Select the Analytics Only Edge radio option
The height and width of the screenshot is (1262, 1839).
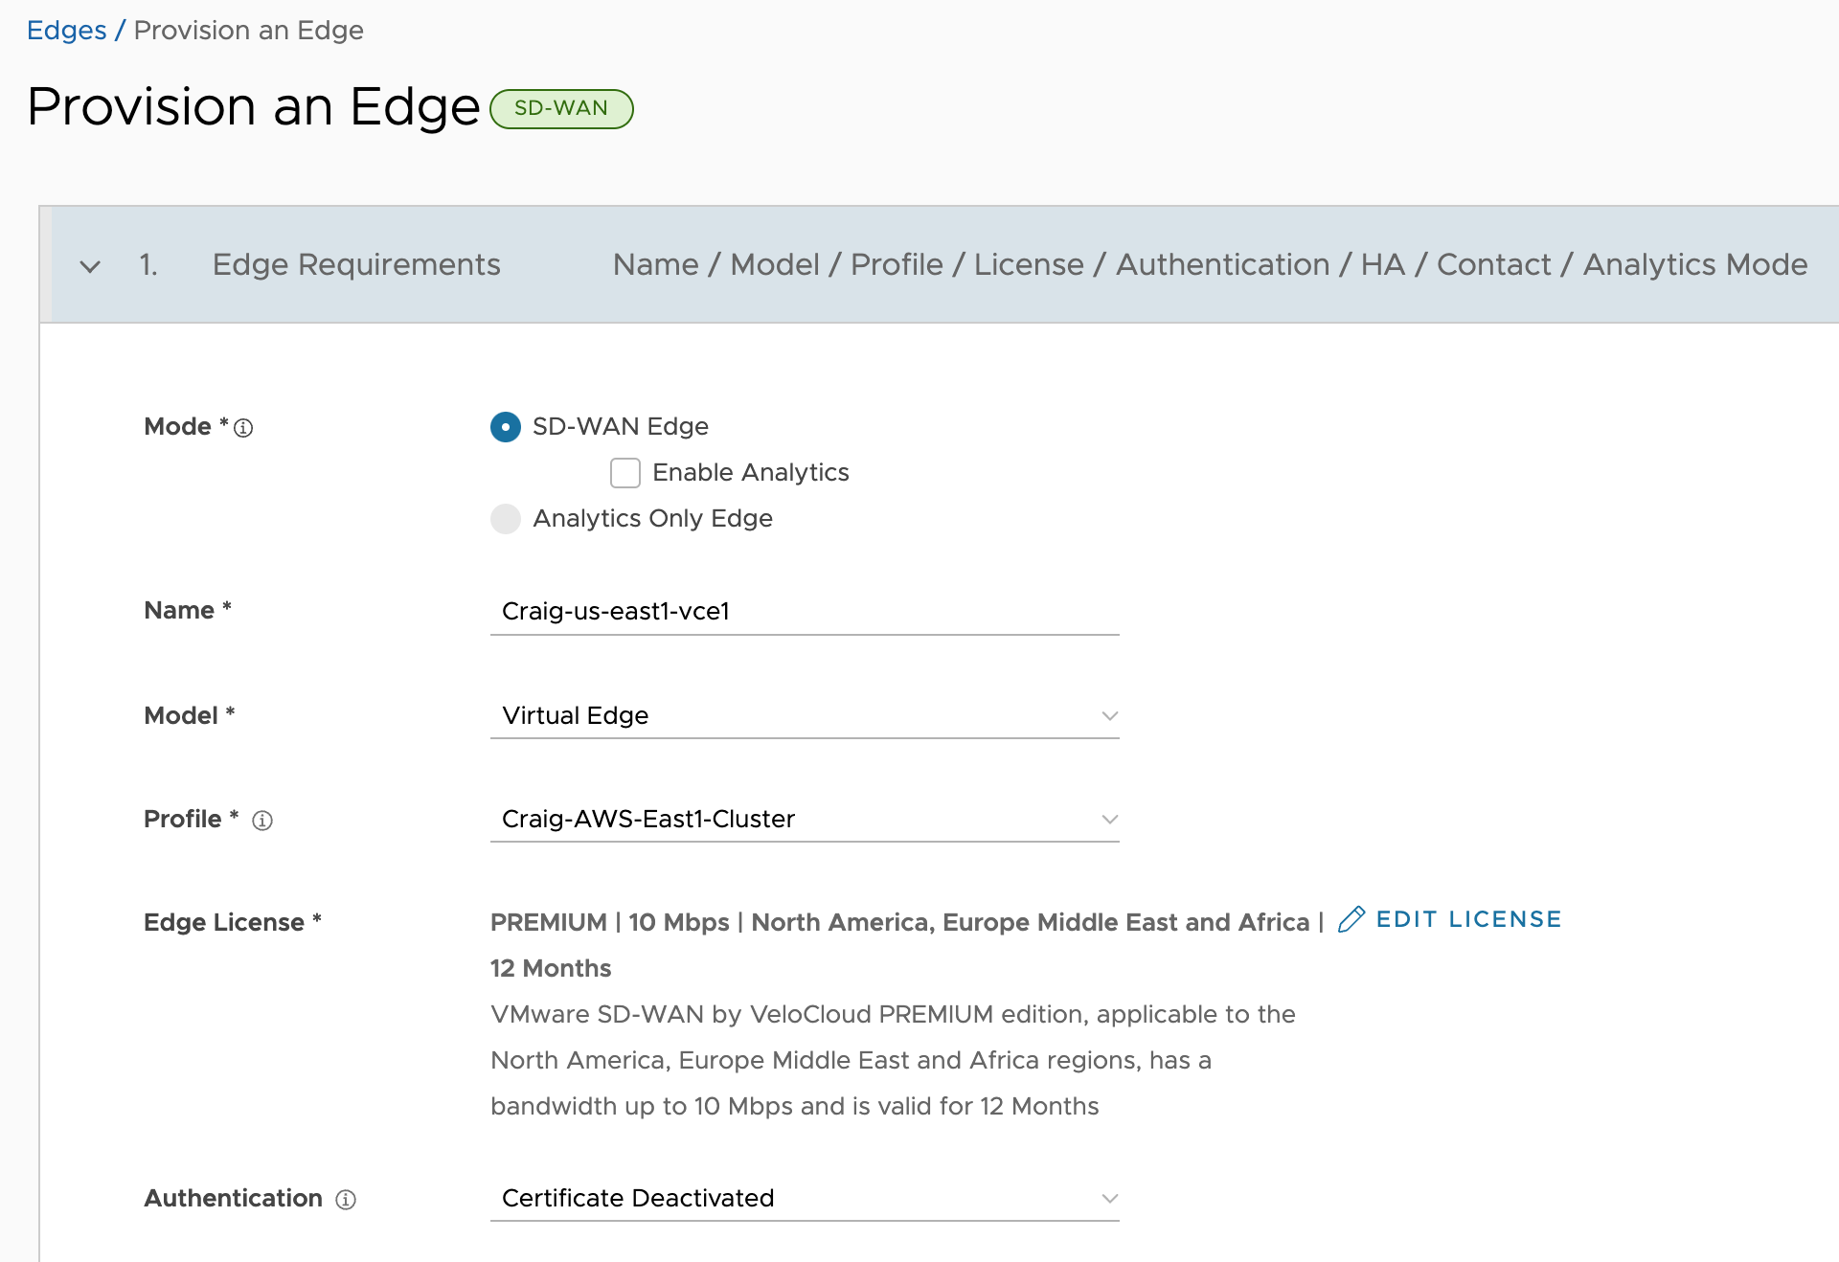(506, 519)
